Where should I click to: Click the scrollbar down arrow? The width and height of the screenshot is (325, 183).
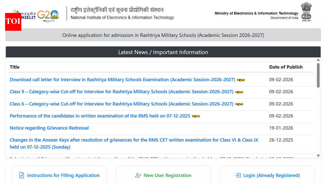(318, 155)
